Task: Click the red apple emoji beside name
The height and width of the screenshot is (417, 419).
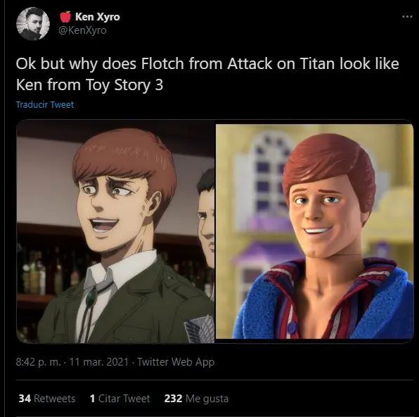Action: pyautogui.click(x=65, y=17)
